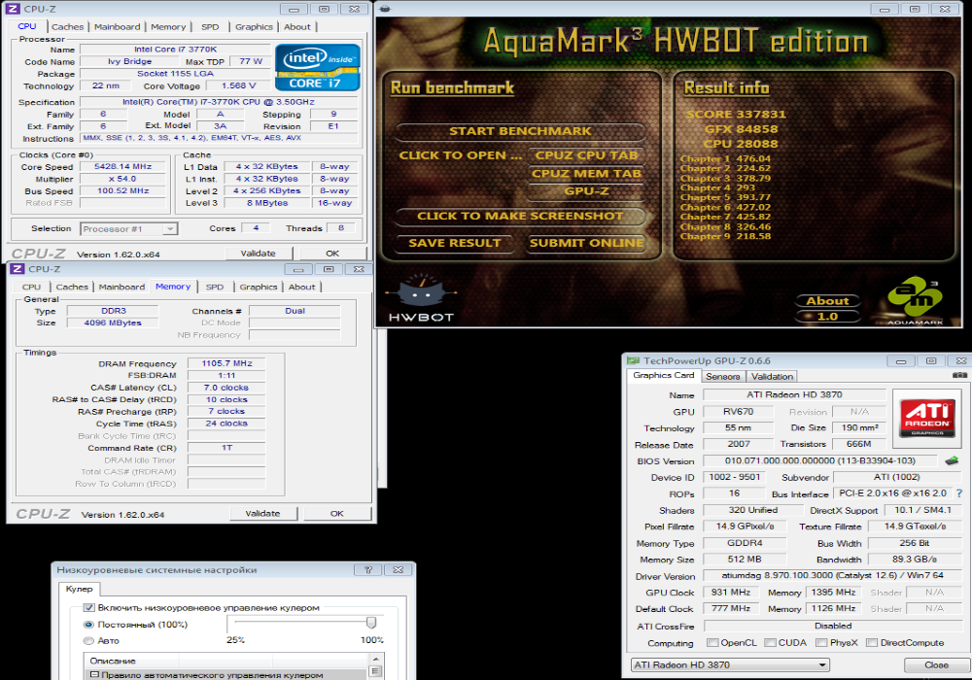This screenshot has width=972, height=680.
Task: Click the help button in Russian settings dialog
Action: click(368, 570)
